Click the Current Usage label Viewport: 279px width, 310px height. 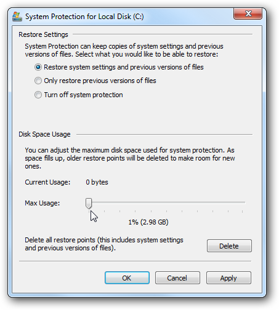[47, 182]
